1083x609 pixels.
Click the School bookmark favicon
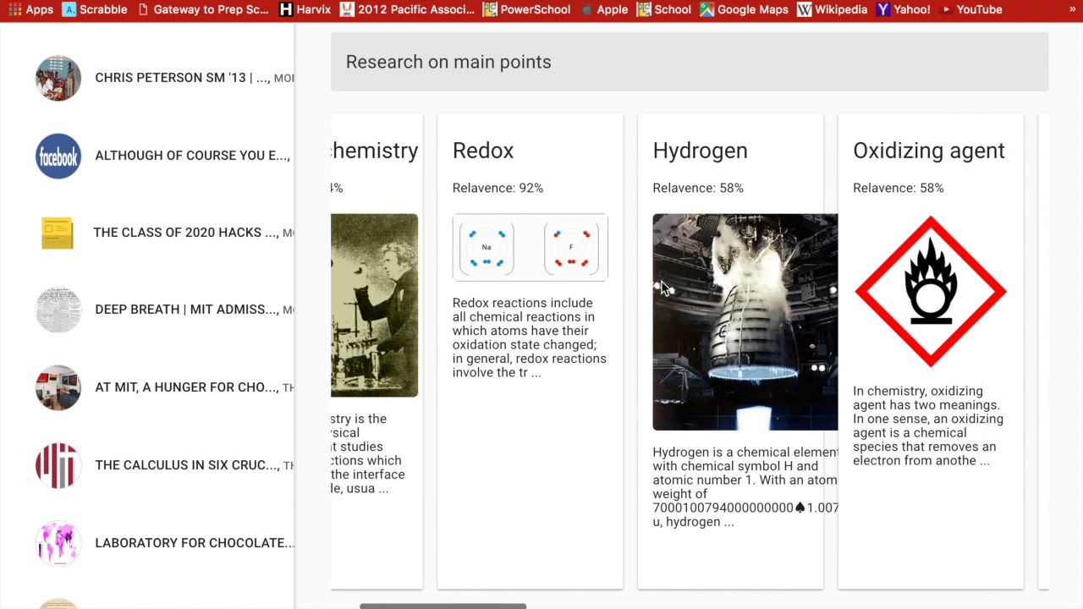643,9
